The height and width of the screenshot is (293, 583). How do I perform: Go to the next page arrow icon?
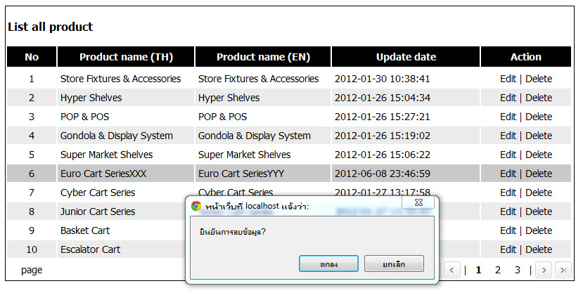tap(543, 270)
